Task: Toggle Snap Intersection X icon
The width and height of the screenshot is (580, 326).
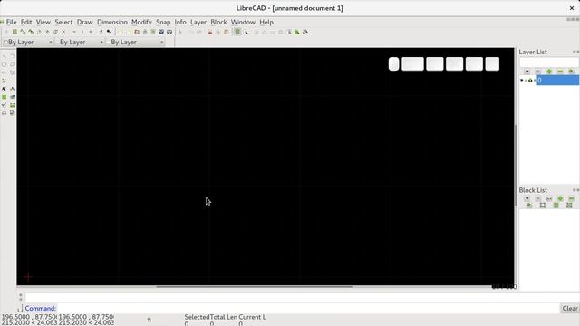Action: 63,32
